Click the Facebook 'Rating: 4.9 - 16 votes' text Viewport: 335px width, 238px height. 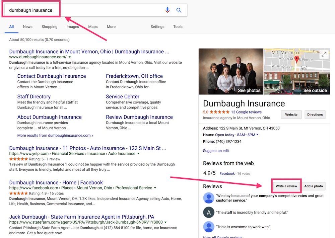[x=46, y=193]
